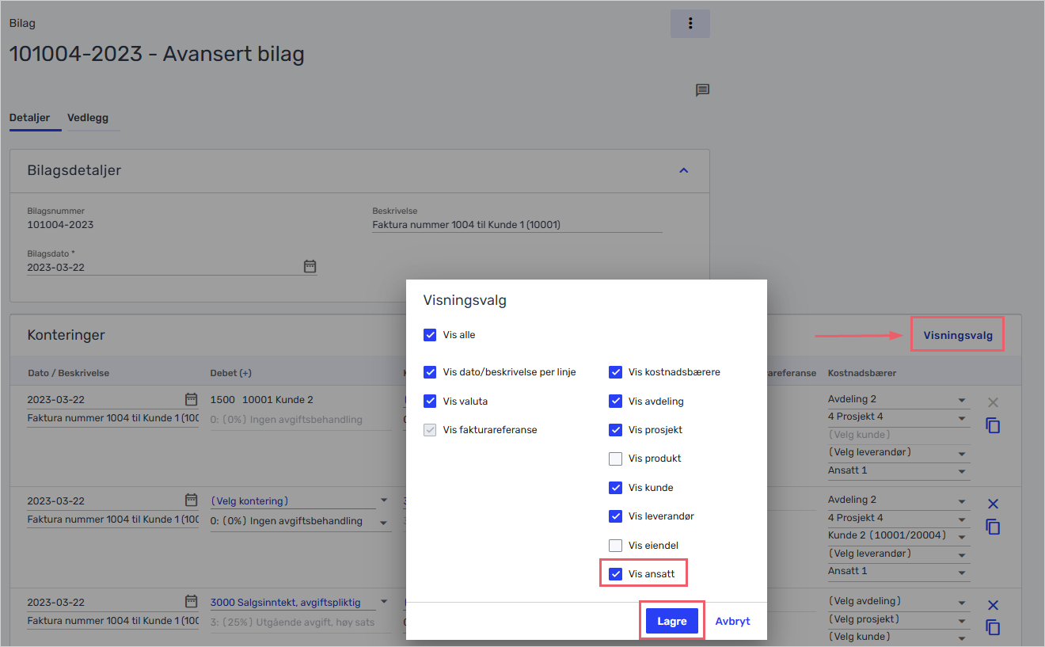Open Ansatt 1 dropdown on first line

pyautogui.click(x=899, y=470)
